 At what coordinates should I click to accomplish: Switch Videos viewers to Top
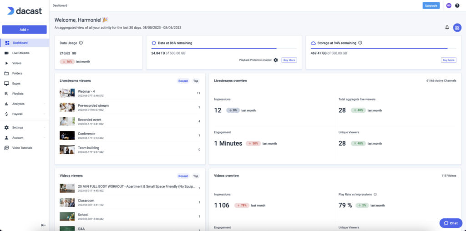pos(196,176)
